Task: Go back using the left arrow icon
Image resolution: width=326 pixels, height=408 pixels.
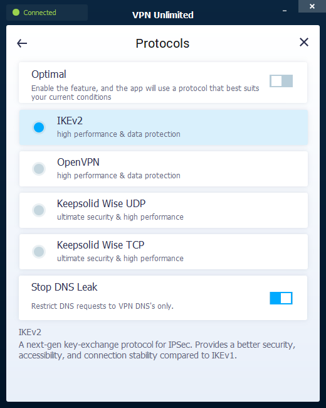Action: [22, 43]
